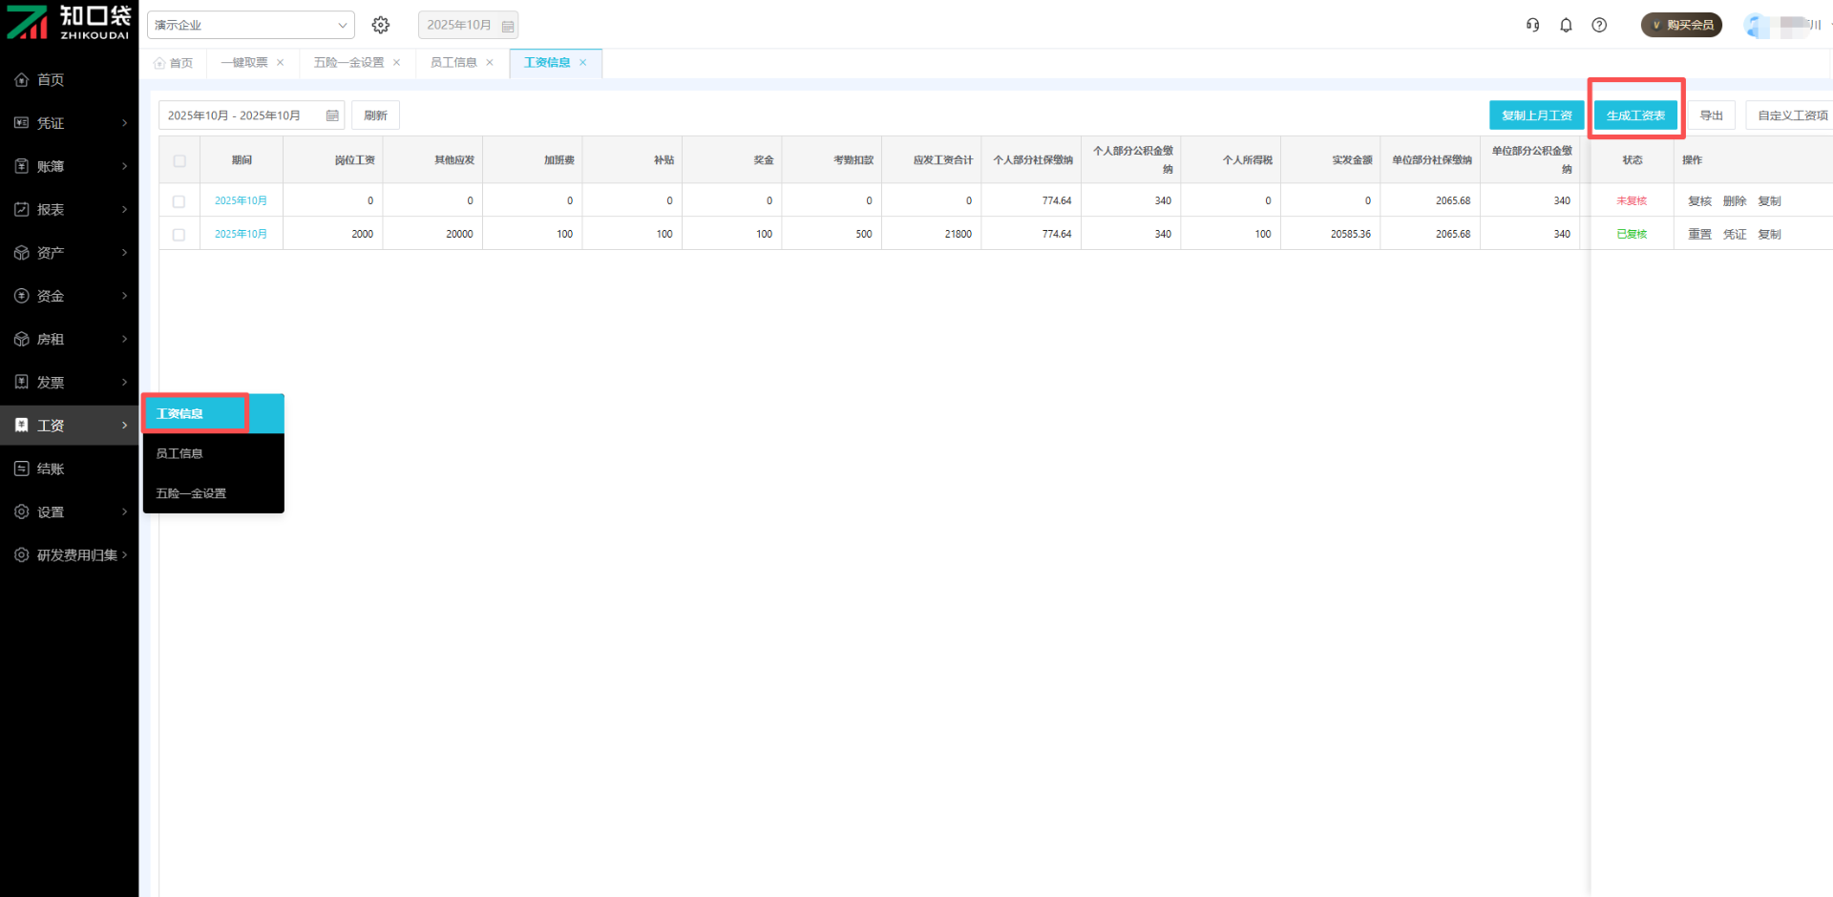This screenshot has width=1833, height=897.
Task: Click the 复制上月工资 button
Action: pyautogui.click(x=1536, y=115)
